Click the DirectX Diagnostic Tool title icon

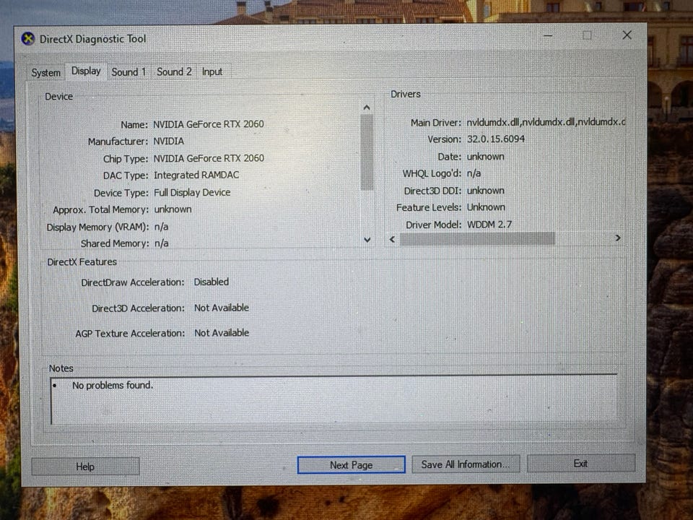[28, 39]
